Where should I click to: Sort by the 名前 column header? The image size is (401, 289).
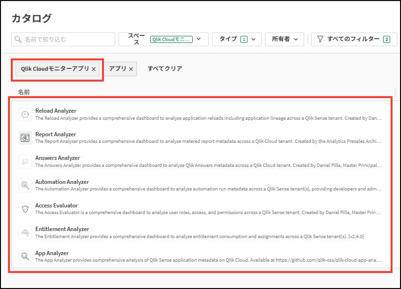(x=24, y=92)
